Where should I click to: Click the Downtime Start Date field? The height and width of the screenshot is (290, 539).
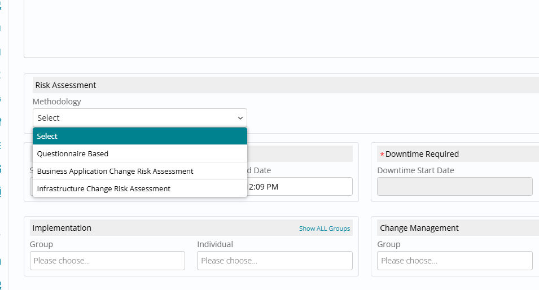[454, 186]
